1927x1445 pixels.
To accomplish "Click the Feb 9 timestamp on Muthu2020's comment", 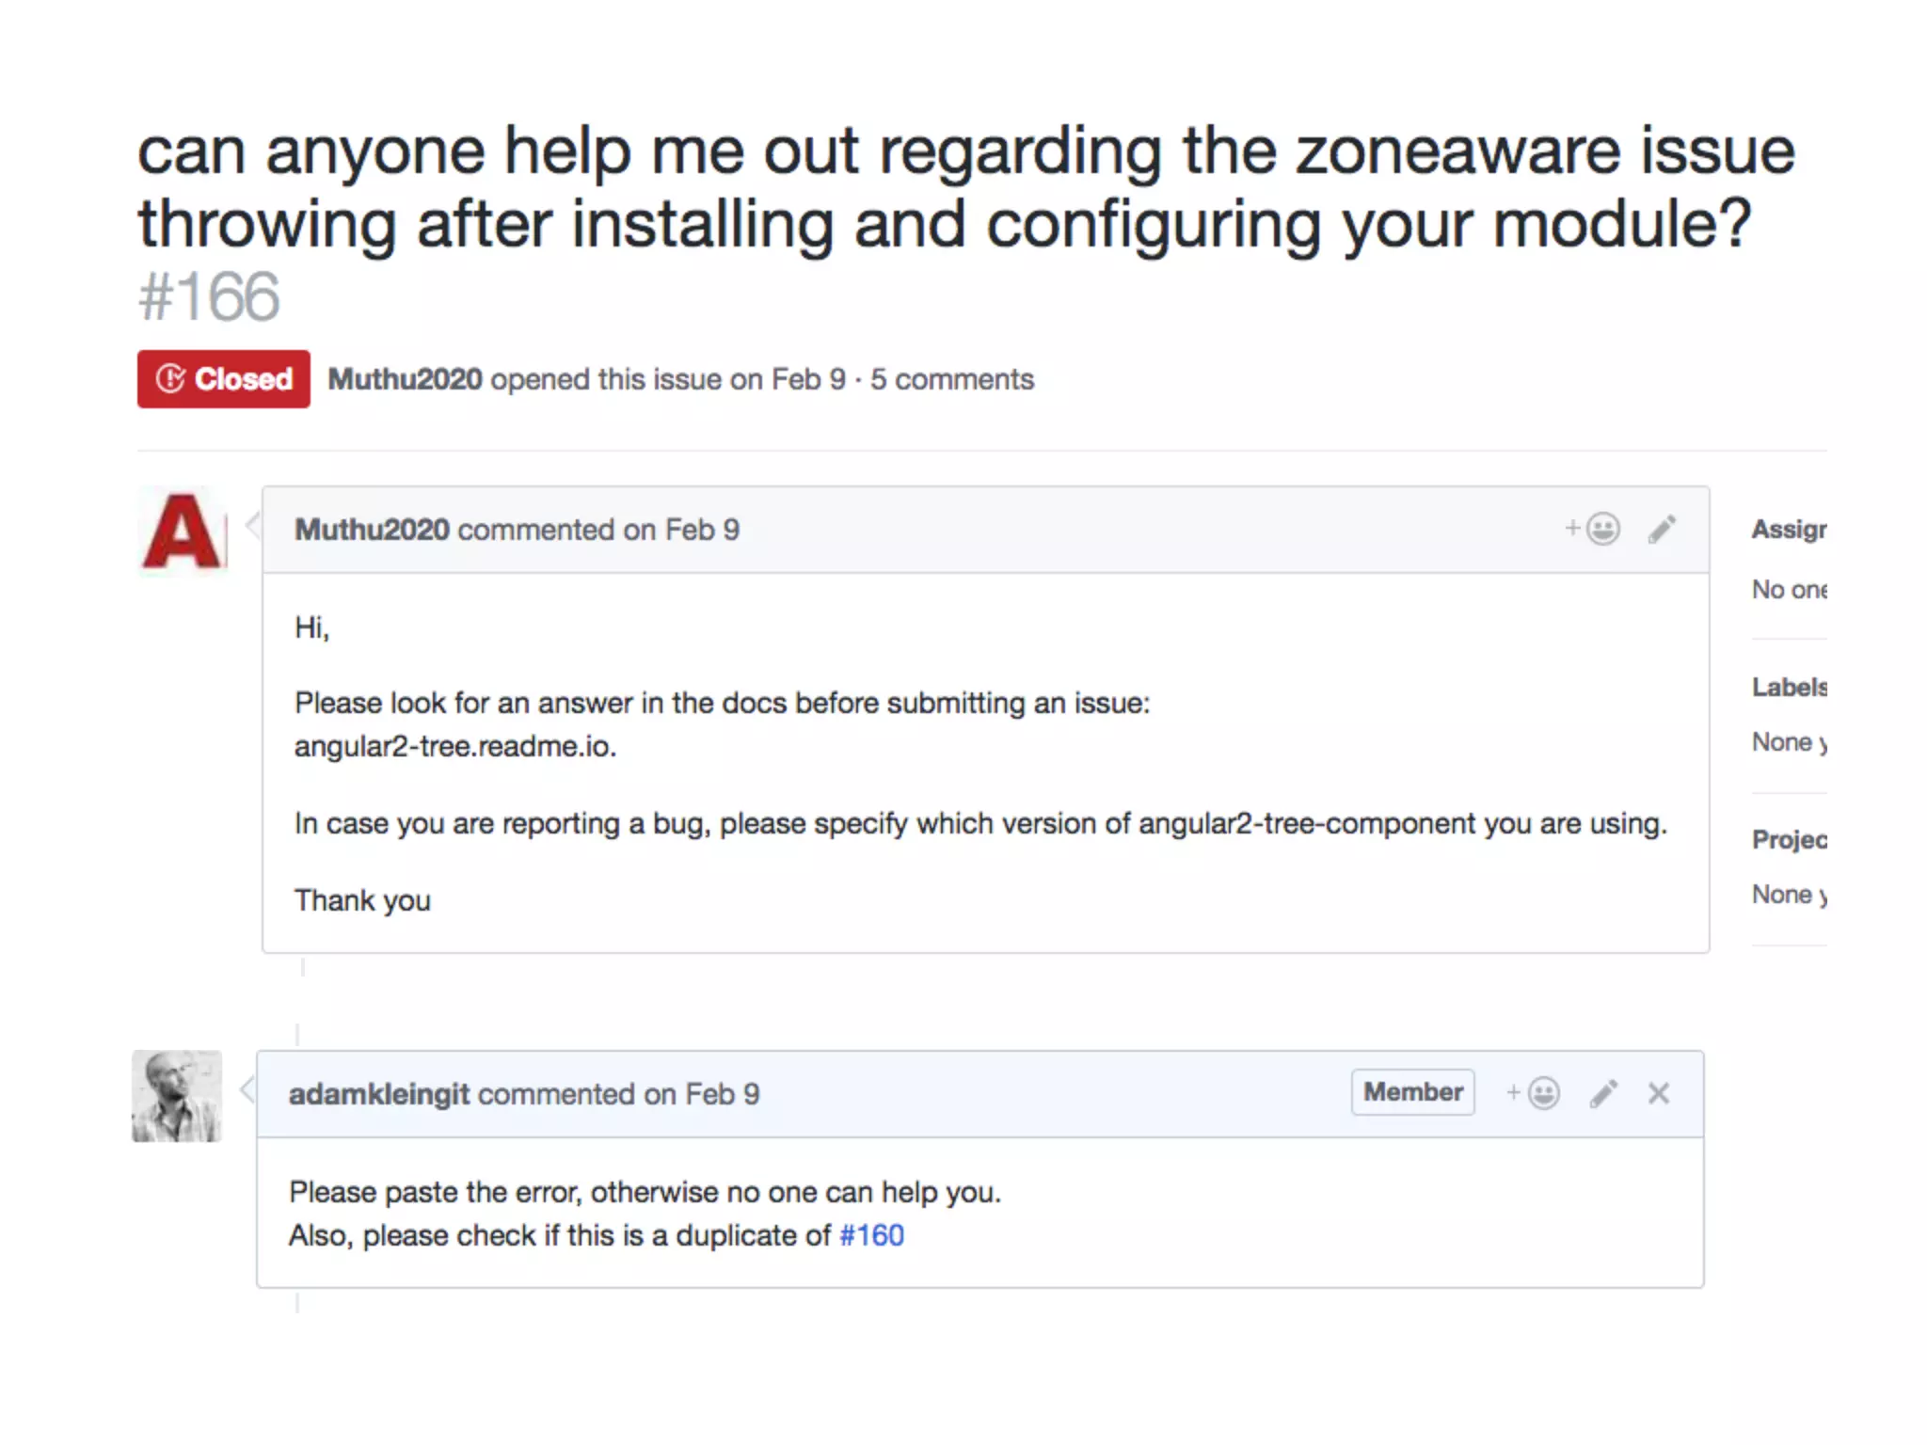I will [702, 530].
